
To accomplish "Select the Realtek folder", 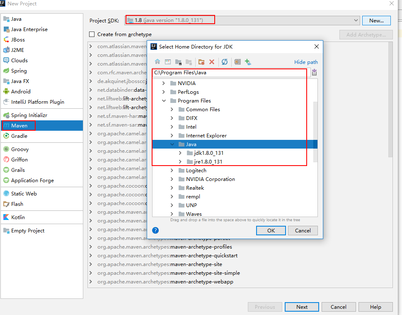I will click(x=195, y=188).
